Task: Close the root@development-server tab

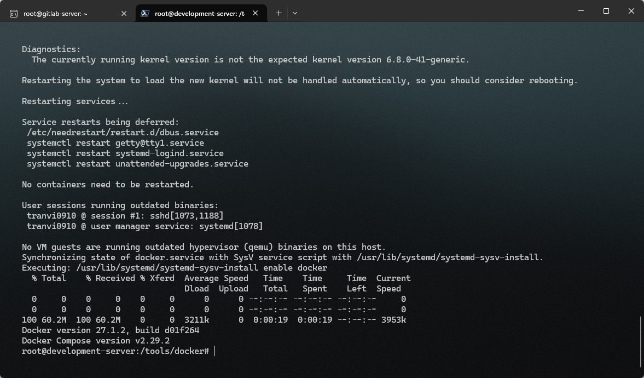Action: (256, 13)
